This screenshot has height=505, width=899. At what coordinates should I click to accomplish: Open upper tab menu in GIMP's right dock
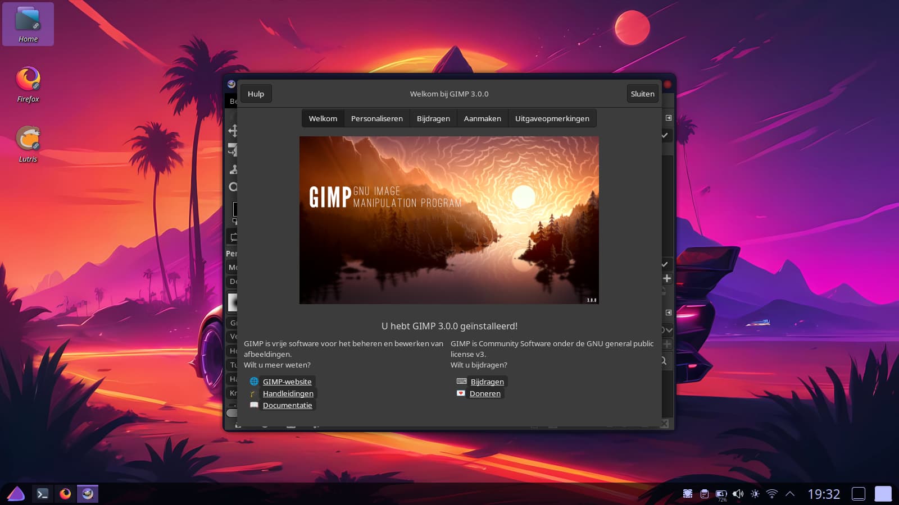coord(669,118)
